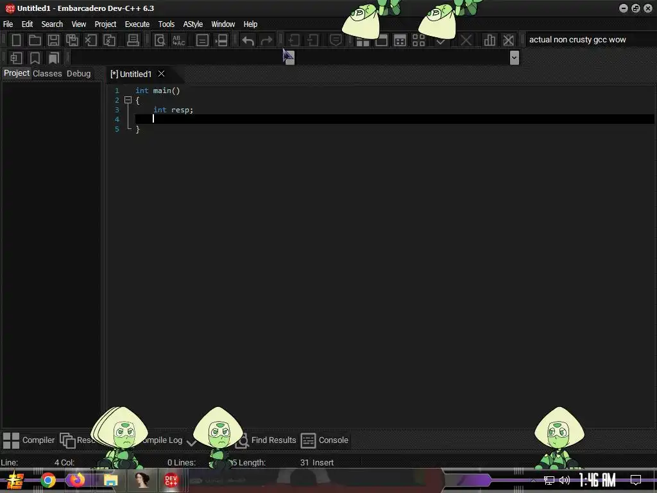Print the current file
This screenshot has width=657, height=493.
point(133,40)
